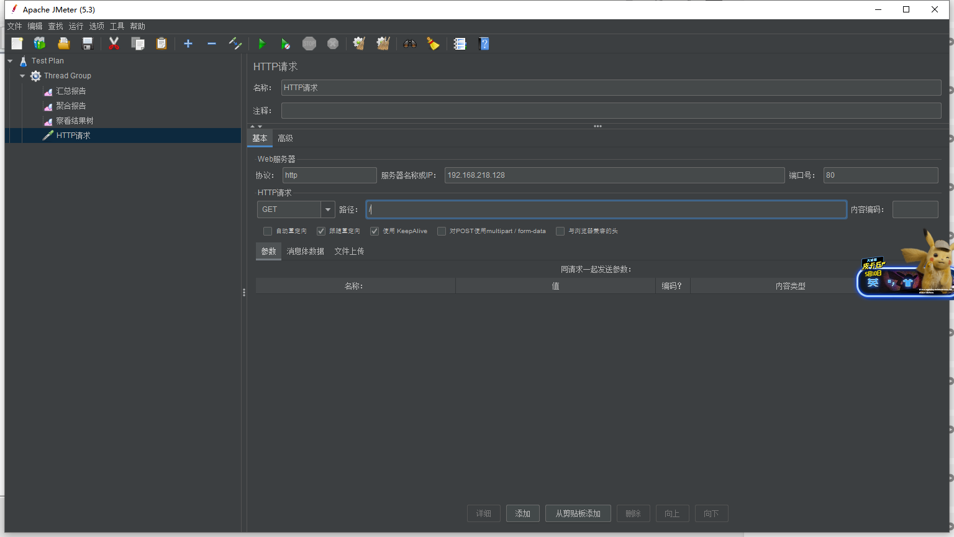Open the 选项 menu
This screenshot has width=954, height=537.
click(96, 26)
